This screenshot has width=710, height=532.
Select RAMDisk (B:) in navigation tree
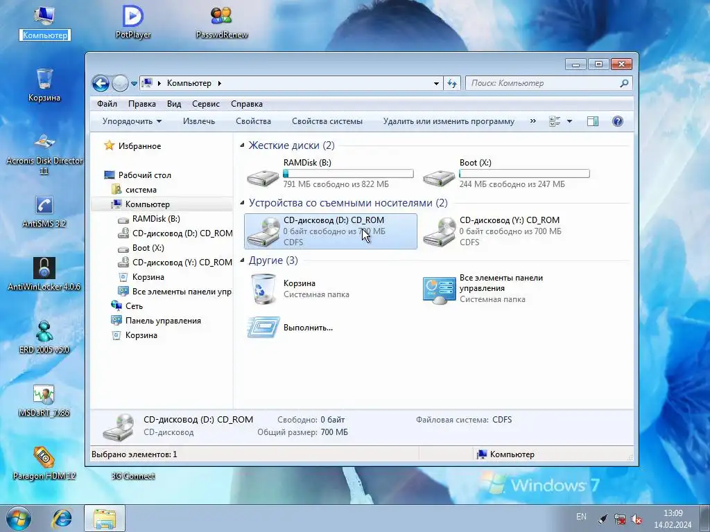click(x=156, y=219)
